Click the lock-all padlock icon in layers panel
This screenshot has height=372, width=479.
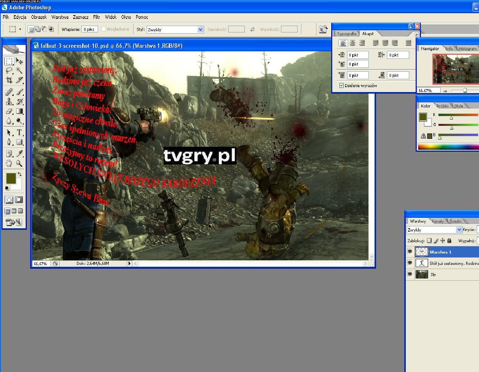point(449,241)
